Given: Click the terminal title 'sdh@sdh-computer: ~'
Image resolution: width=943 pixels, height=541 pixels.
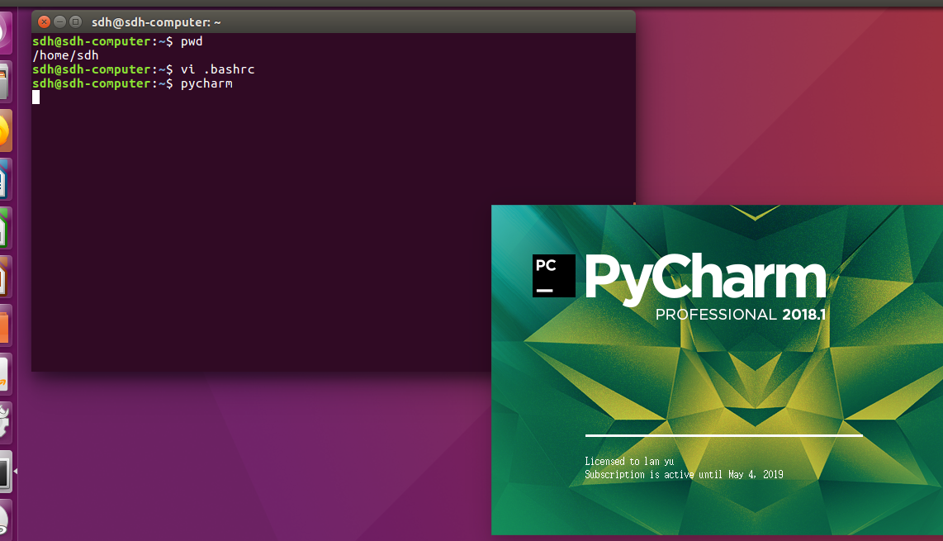Looking at the screenshot, I should coord(156,22).
